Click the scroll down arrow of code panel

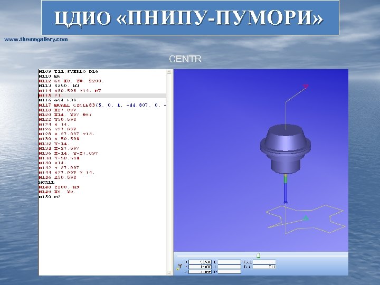(169, 273)
